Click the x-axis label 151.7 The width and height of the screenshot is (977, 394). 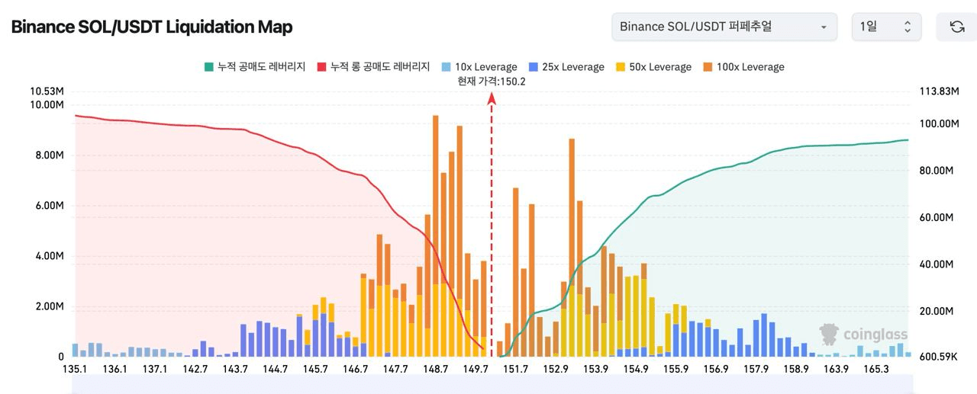(x=515, y=369)
